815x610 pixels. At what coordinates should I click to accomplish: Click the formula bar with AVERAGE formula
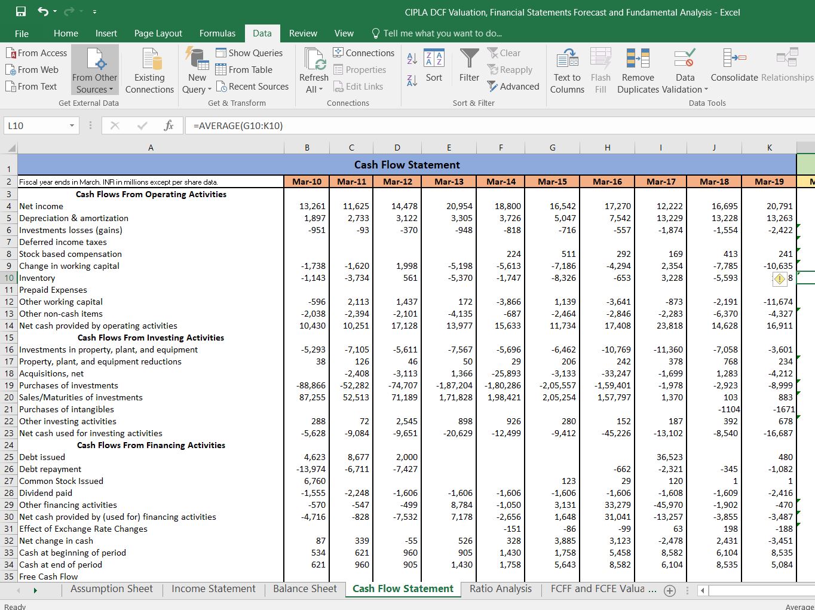[501, 125]
